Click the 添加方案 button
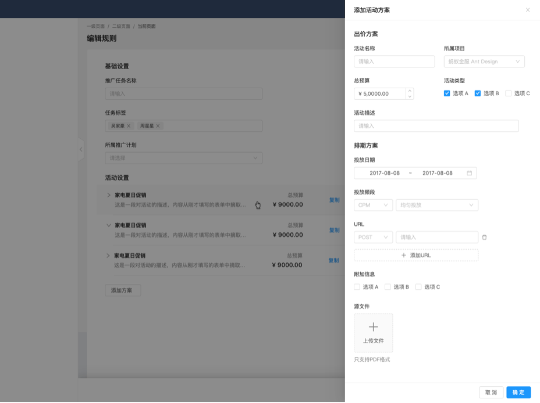 [122, 290]
